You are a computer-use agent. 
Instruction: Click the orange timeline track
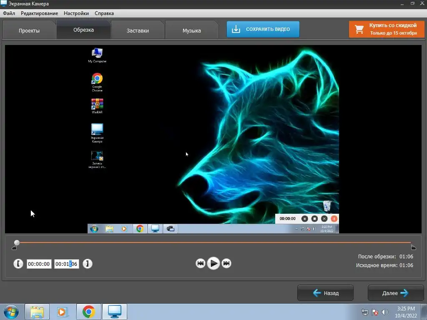click(215, 242)
